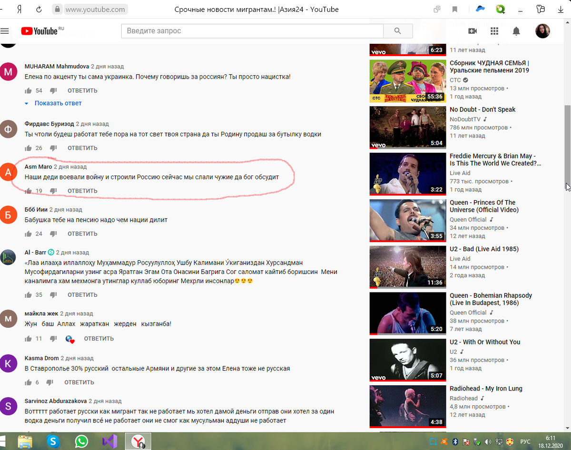Like the Asm Maro comment
The image size is (571, 450).
pyautogui.click(x=28, y=191)
